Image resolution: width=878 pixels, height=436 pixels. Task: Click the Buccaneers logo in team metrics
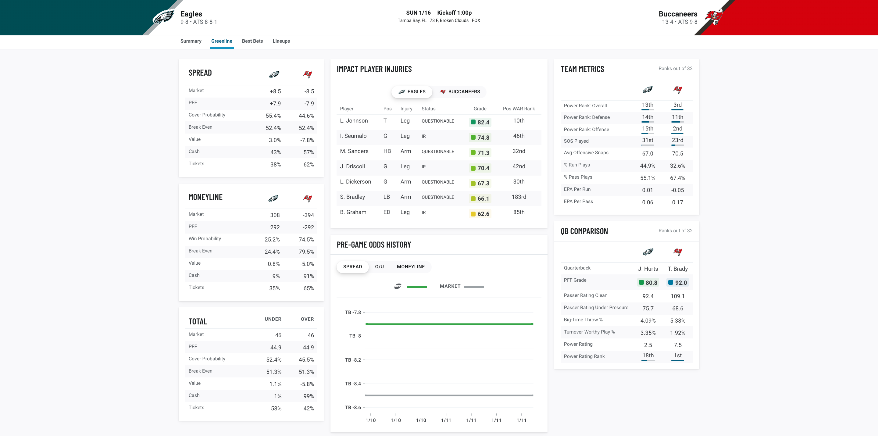(x=677, y=89)
